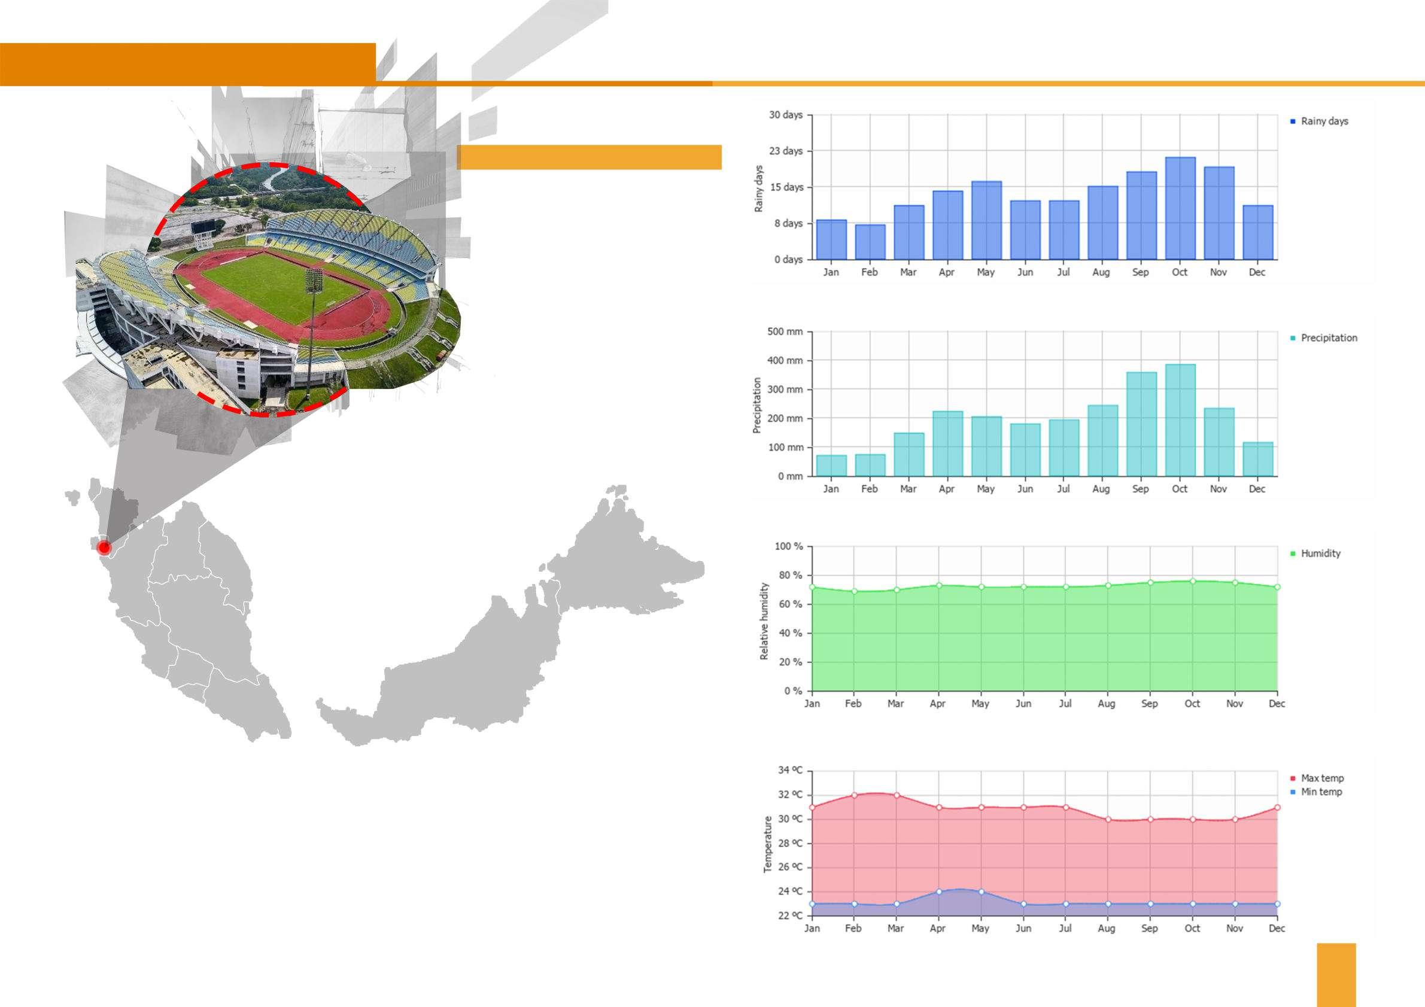Toggle the Max temp legend entry
Image resolution: width=1425 pixels, height=1007 pixels.
[1322, 778]
